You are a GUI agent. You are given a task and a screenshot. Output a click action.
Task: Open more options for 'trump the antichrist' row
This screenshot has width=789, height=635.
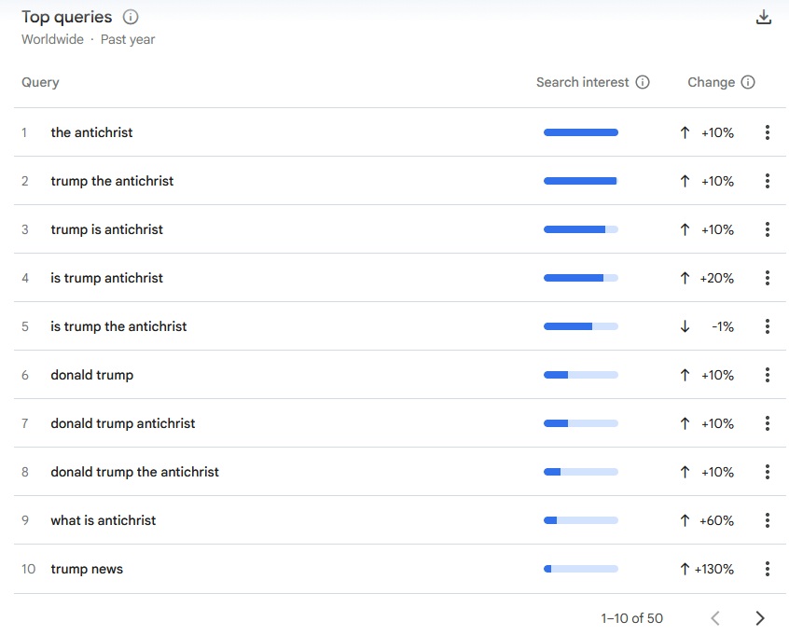tap(768, 181)
